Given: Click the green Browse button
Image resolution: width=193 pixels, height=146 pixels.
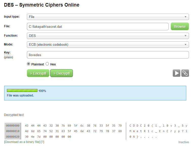Looking at the screenshot, I should (180, 27).
